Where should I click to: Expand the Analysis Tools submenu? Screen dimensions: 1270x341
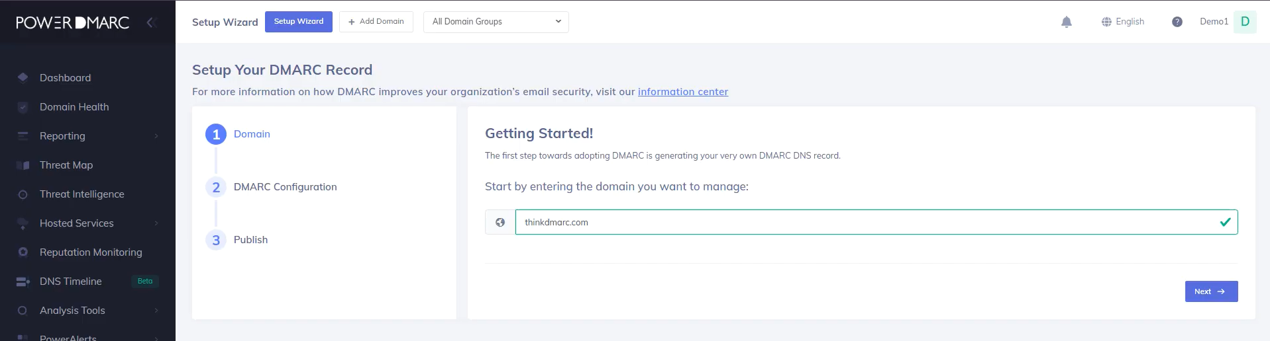tap(156, 311)
